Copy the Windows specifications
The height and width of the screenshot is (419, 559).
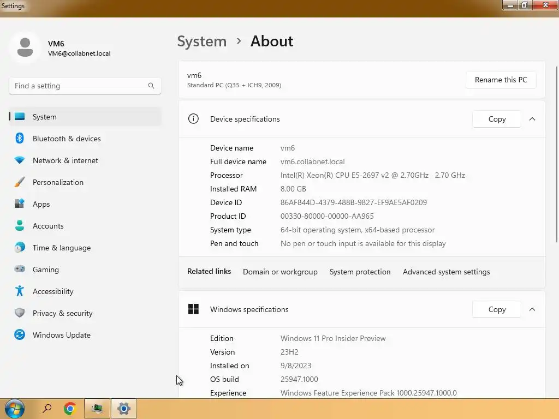(x=497, y=309)
